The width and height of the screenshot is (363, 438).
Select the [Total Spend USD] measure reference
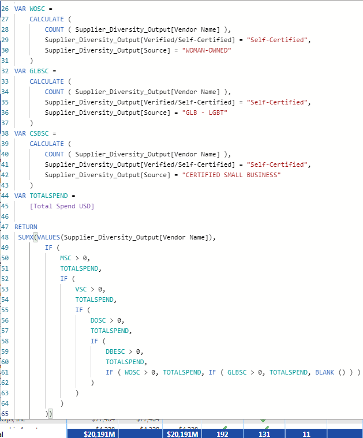click(x=62, y=206)
